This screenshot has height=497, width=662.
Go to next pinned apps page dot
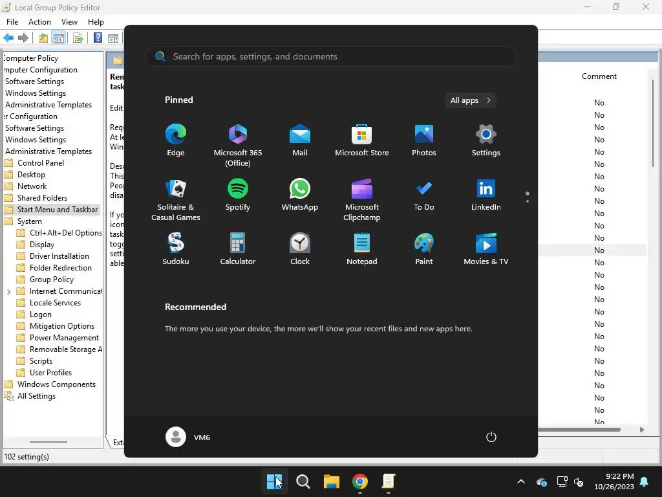528,201
